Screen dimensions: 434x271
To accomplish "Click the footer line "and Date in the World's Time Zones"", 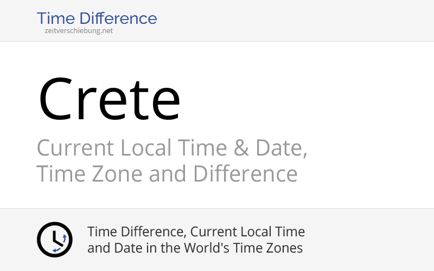I will tap(195, 248).
